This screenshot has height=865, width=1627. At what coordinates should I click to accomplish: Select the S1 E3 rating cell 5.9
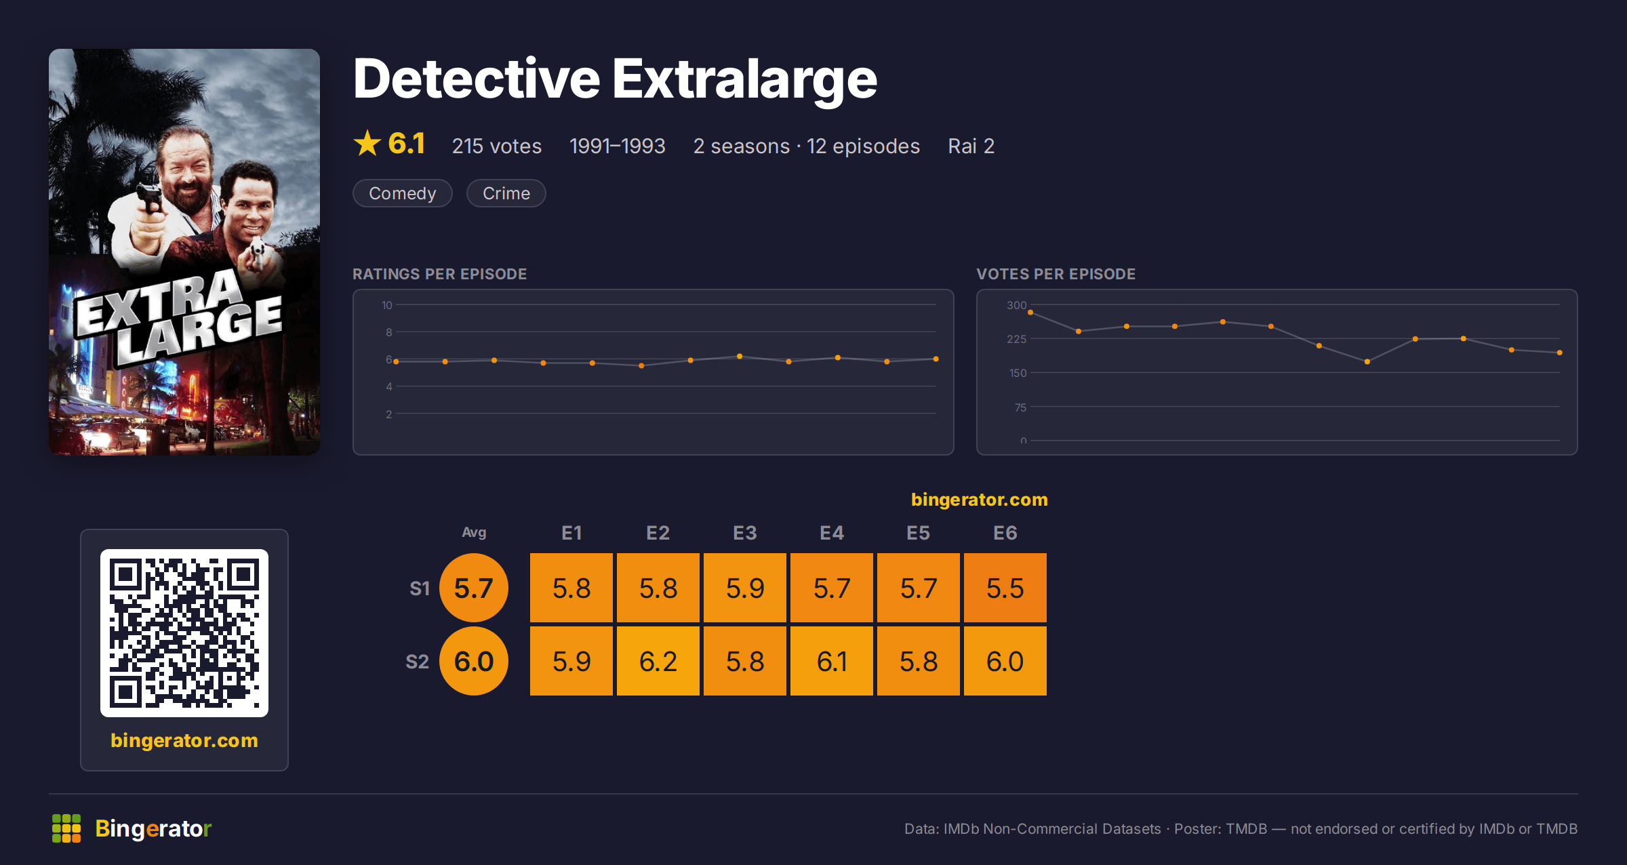point(745,588)
